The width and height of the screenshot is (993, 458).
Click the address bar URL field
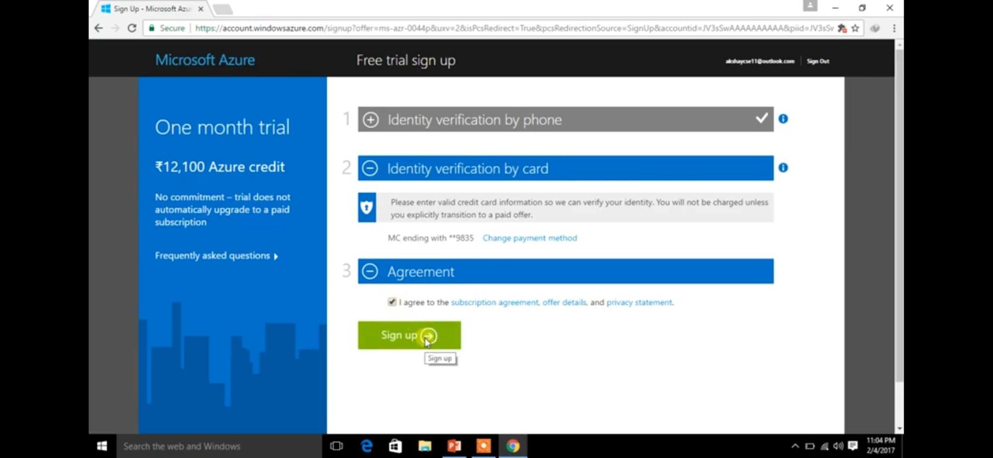click(514, 28)
